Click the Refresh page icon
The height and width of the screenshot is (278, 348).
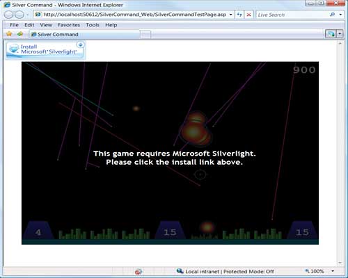click(x=239, y=15)
